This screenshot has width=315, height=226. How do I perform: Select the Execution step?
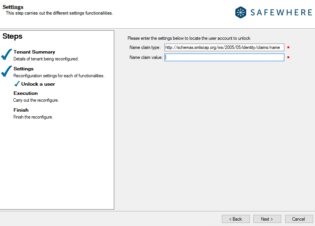(26, 93)
